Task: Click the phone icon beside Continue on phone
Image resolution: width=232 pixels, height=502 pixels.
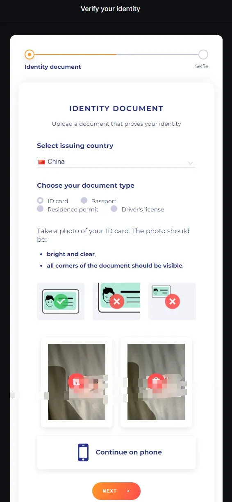Action: pos(83,452)
